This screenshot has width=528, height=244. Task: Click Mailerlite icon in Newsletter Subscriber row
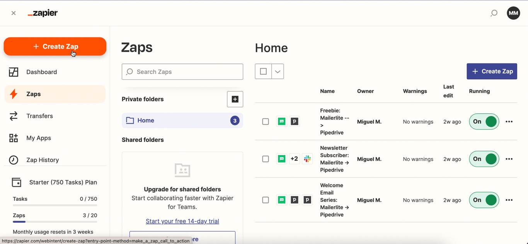point(282,159)
